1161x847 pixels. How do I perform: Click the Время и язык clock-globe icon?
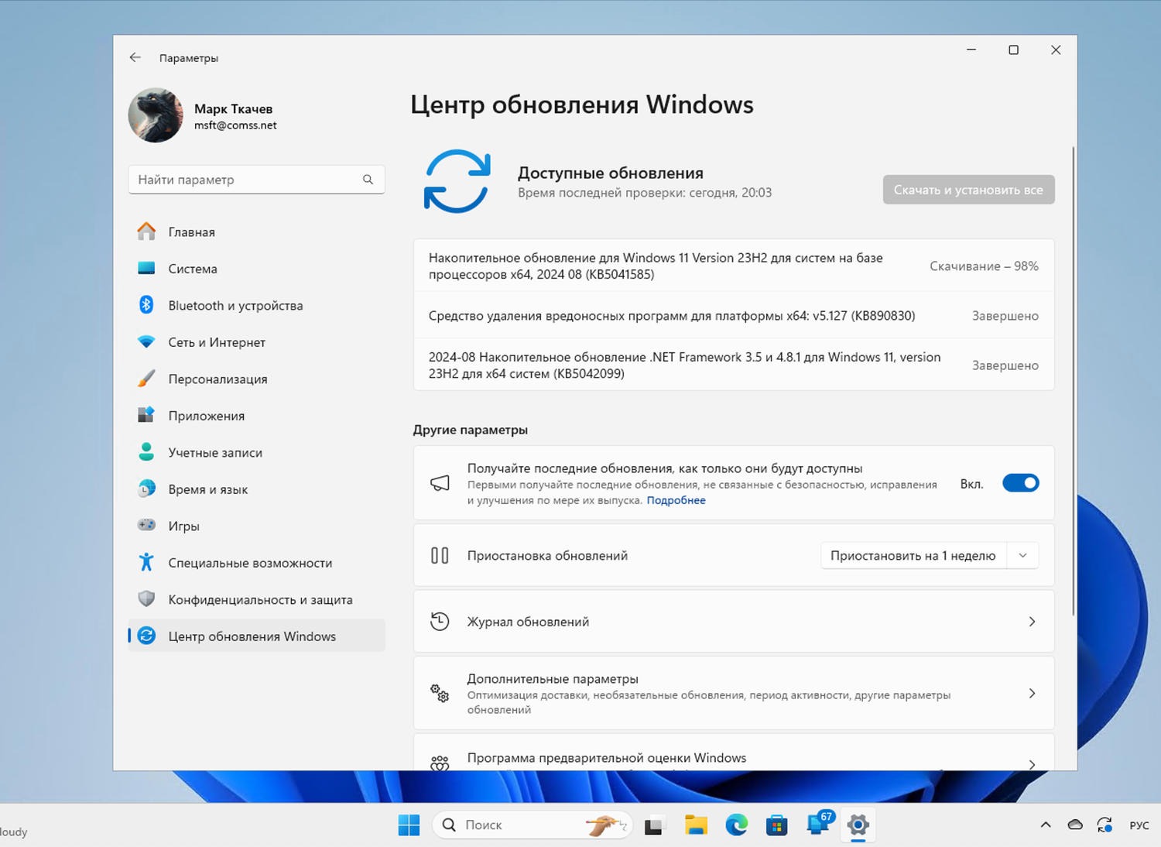point(146,489)
